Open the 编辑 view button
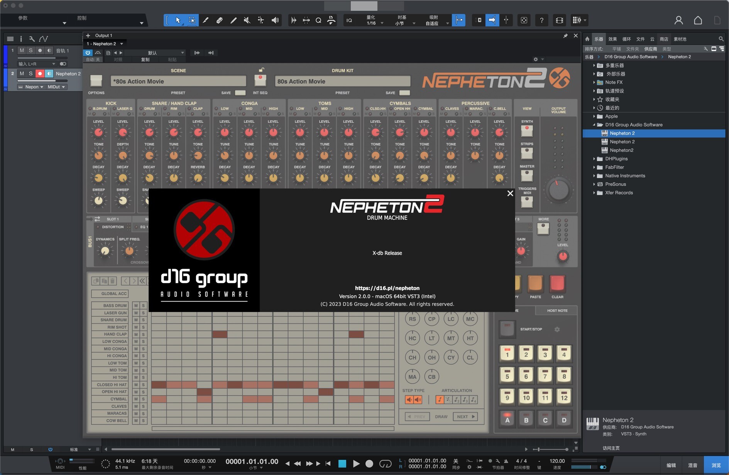This screenshot has width=729, height=475. point(671,465)
